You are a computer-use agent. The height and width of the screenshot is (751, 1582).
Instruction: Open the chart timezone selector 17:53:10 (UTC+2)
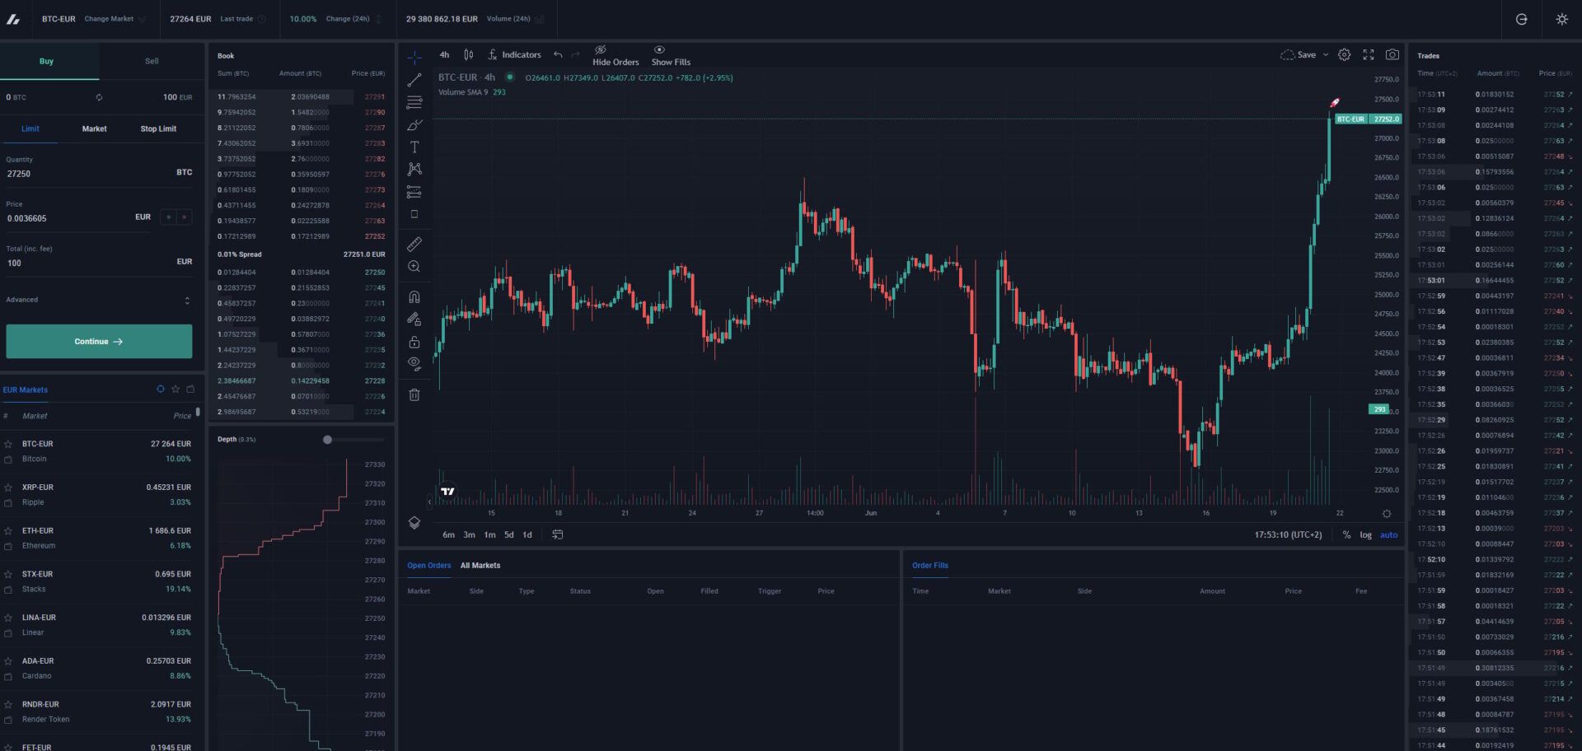[x=1288, y=535]
